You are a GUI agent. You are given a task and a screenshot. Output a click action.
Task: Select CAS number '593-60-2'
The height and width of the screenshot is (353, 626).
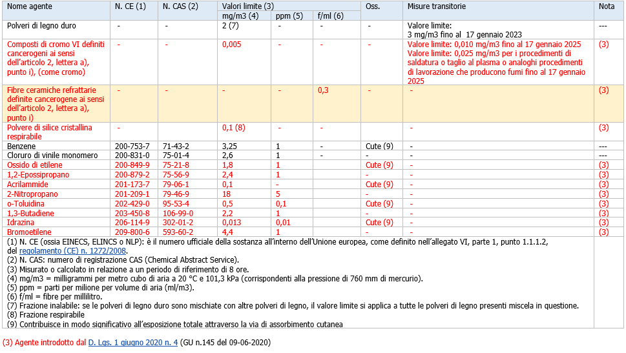[178, 232]
